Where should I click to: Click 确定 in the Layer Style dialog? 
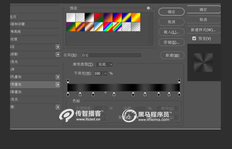(204, 10)
